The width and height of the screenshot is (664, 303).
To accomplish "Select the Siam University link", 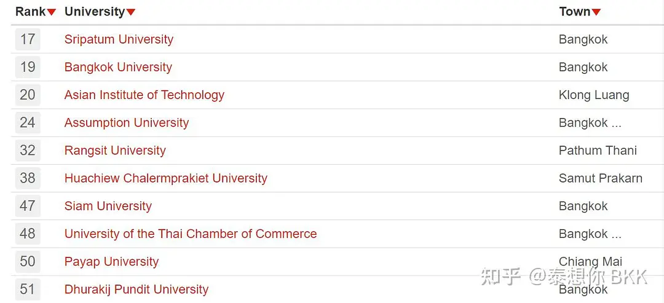I will pos(108,206).
